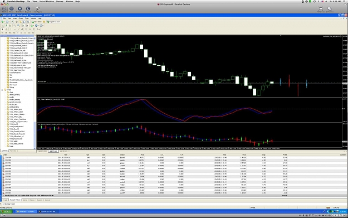Select the Crosshair tool
This screenshot has width=348, height=218.
[7, 30]
